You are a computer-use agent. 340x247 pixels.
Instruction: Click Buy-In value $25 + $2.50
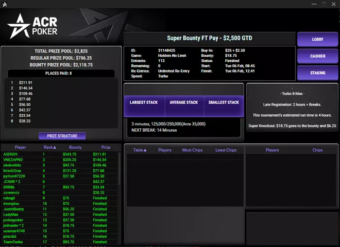pos(235,51)
